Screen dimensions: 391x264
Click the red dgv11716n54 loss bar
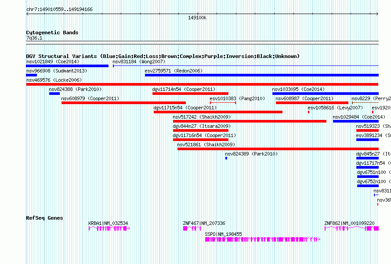pyautogui.click(x=201, y=140)
